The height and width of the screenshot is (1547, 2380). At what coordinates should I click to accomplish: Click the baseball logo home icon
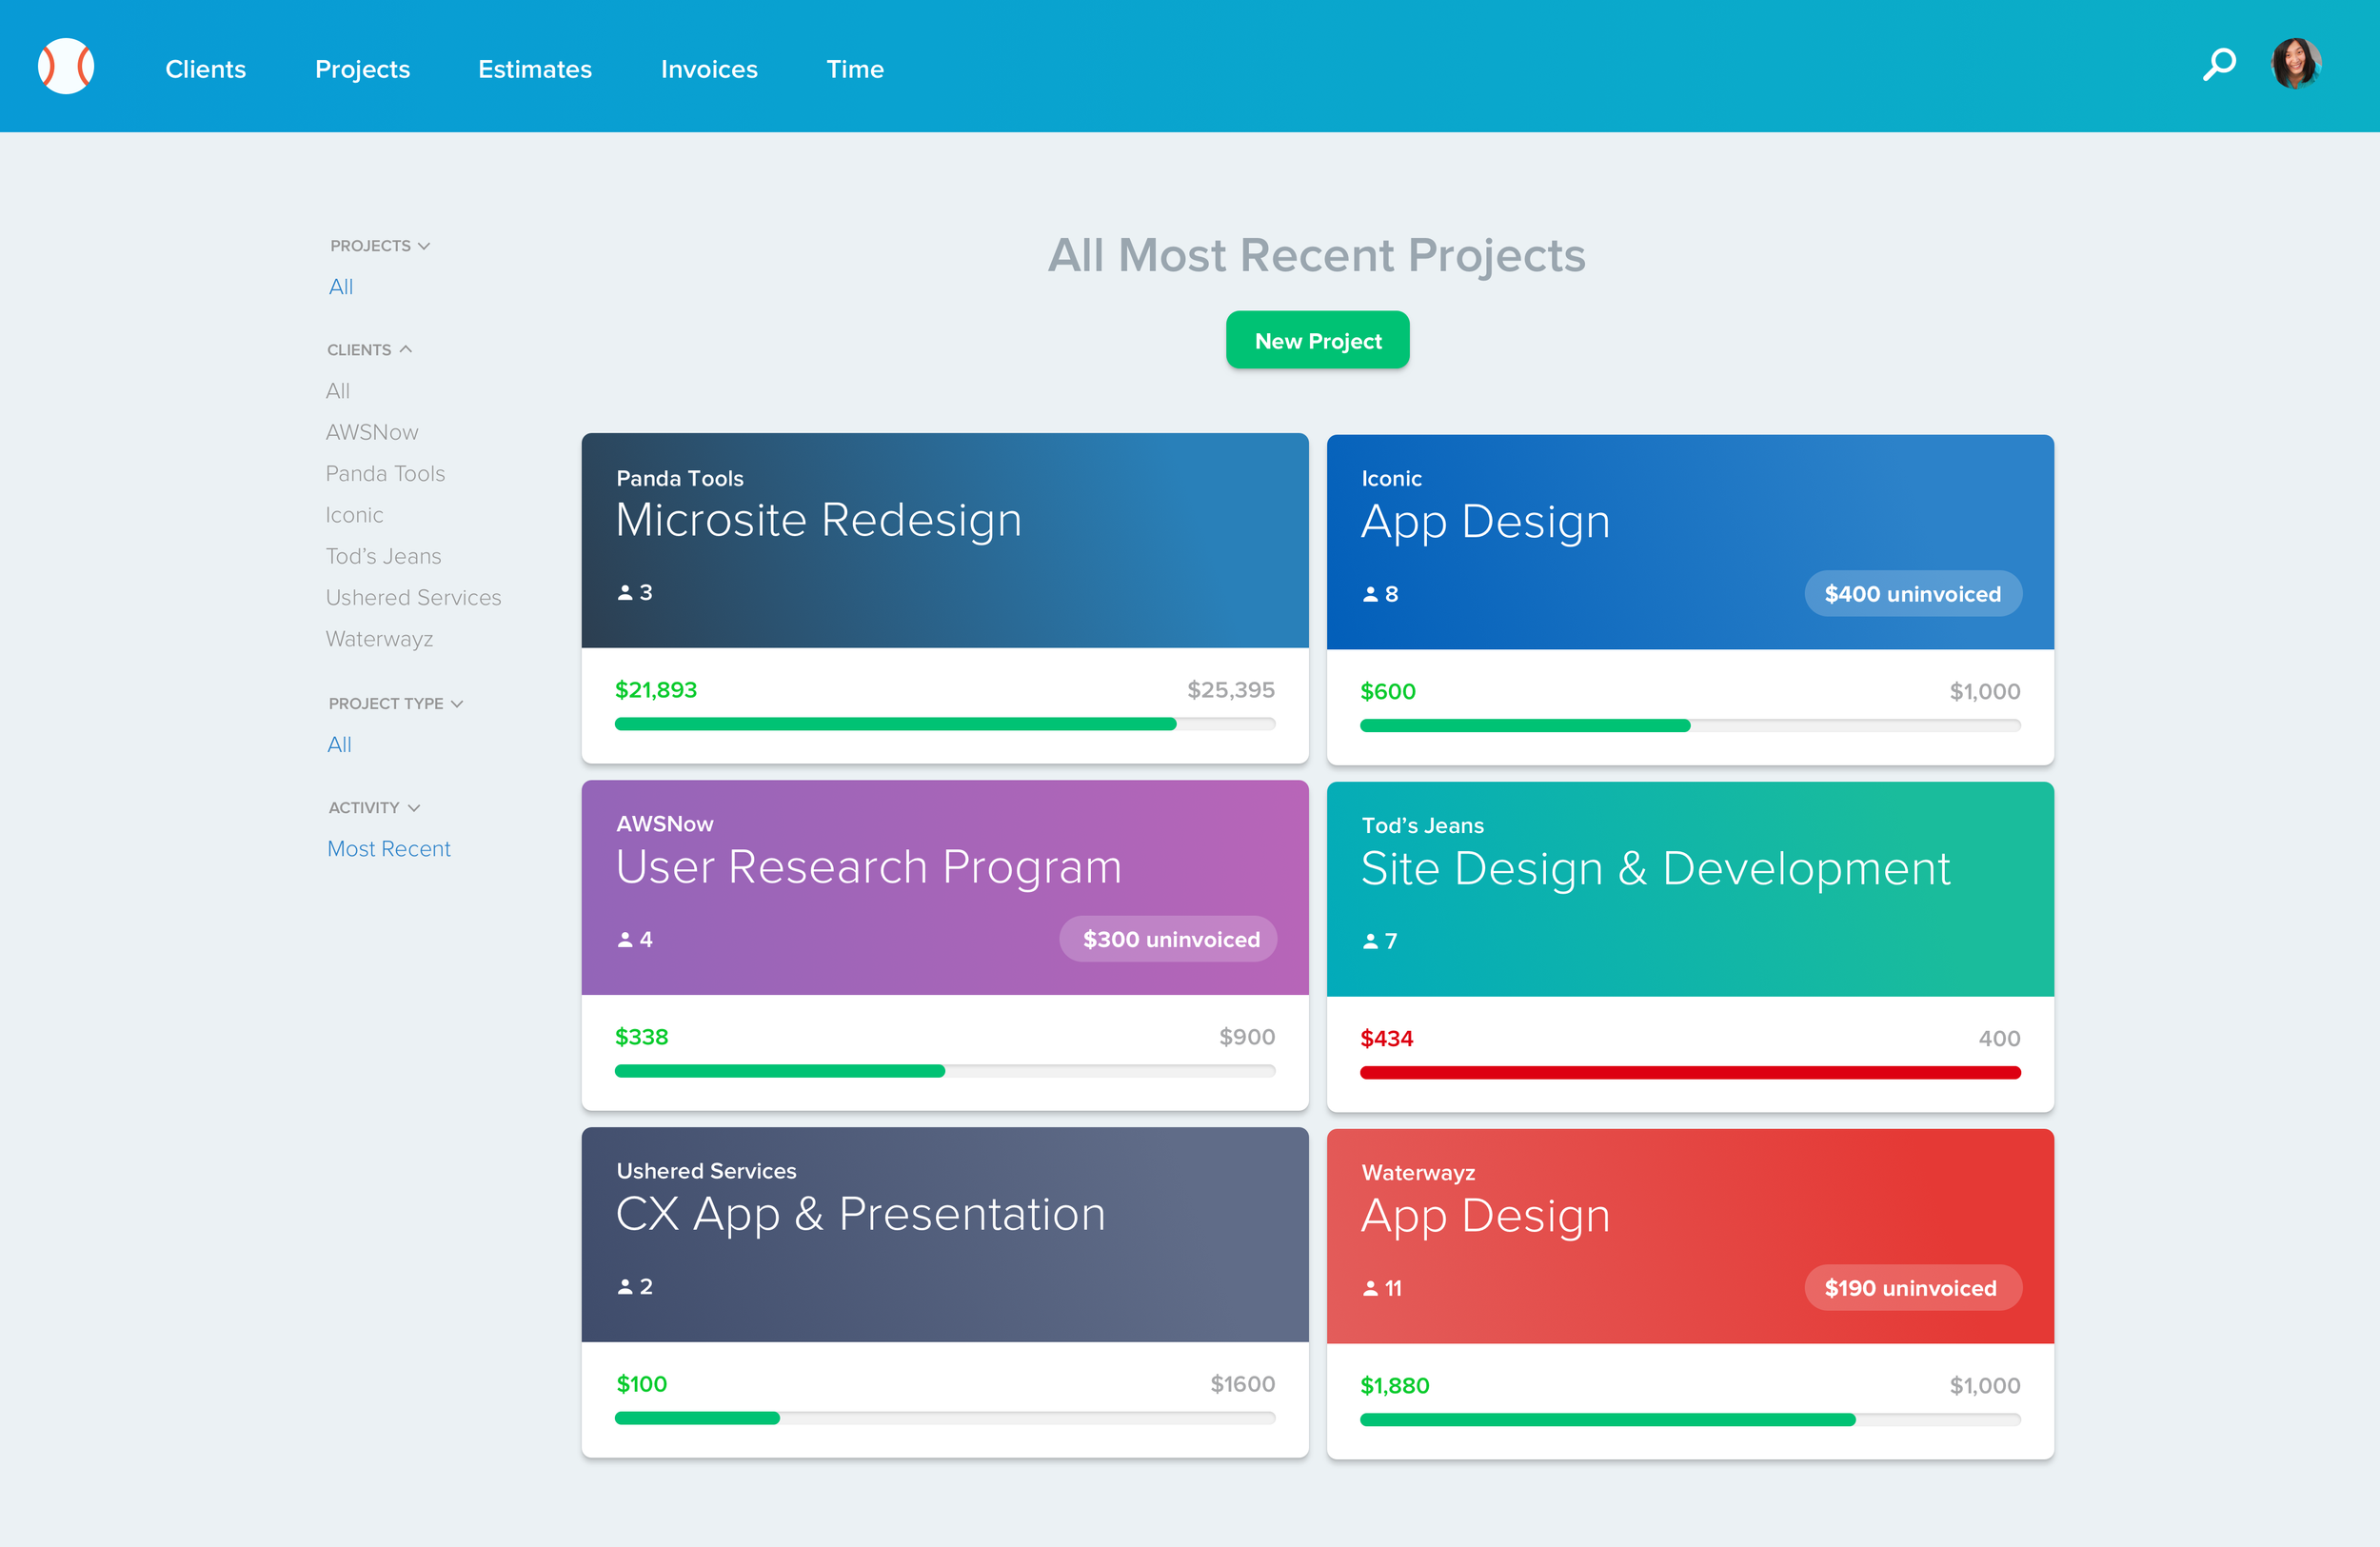coord(66,67)
